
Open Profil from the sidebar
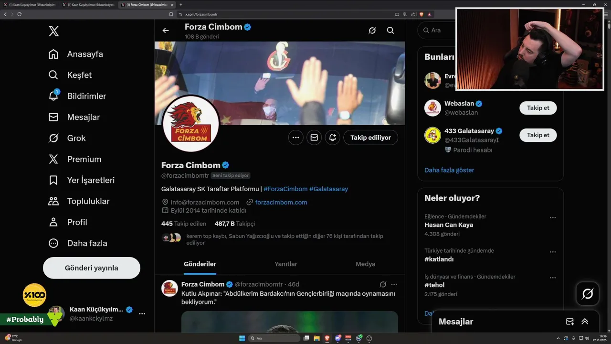[x=68, y=222]
